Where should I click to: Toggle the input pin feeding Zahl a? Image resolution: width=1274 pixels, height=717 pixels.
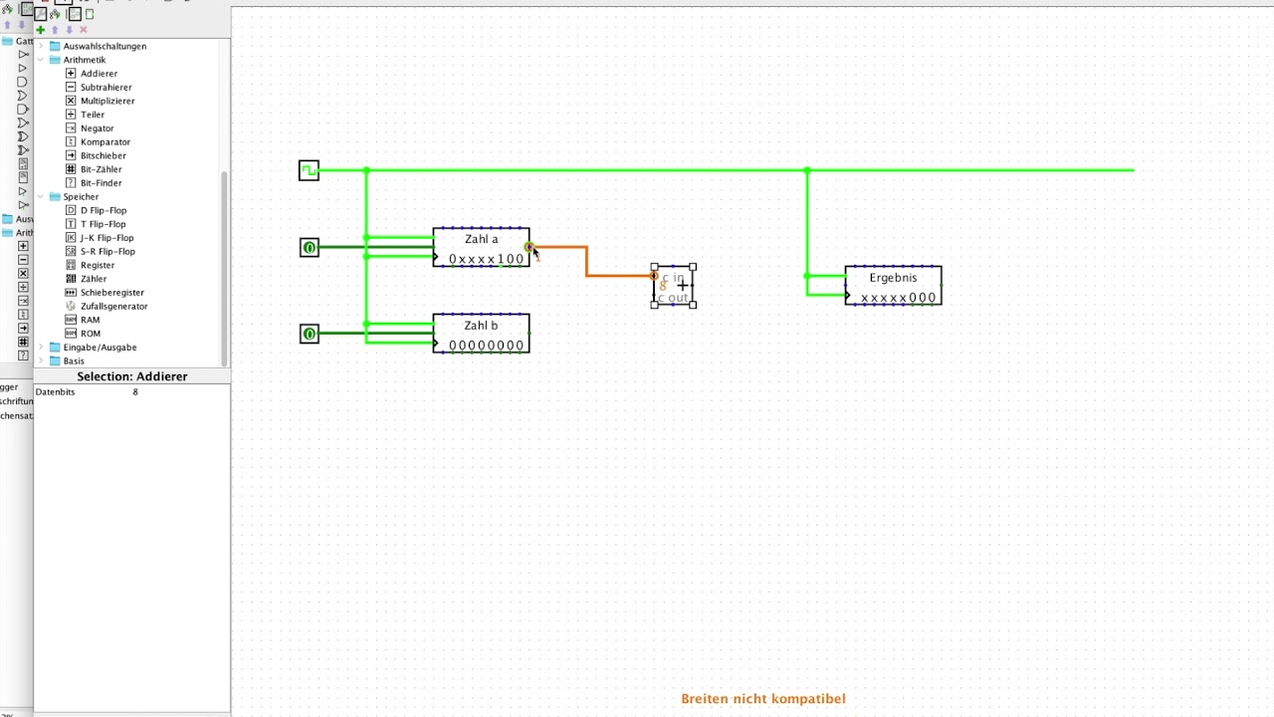coord(310,247)
